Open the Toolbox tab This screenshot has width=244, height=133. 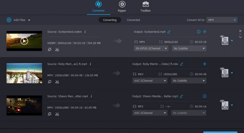pyautogui.click(x=145, y=6)
